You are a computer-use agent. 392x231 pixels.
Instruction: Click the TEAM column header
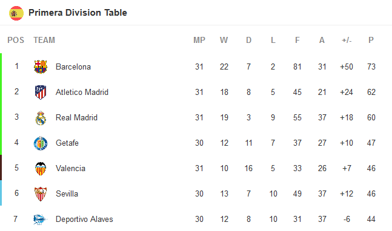pyautogui.click(x=44, y=40)
